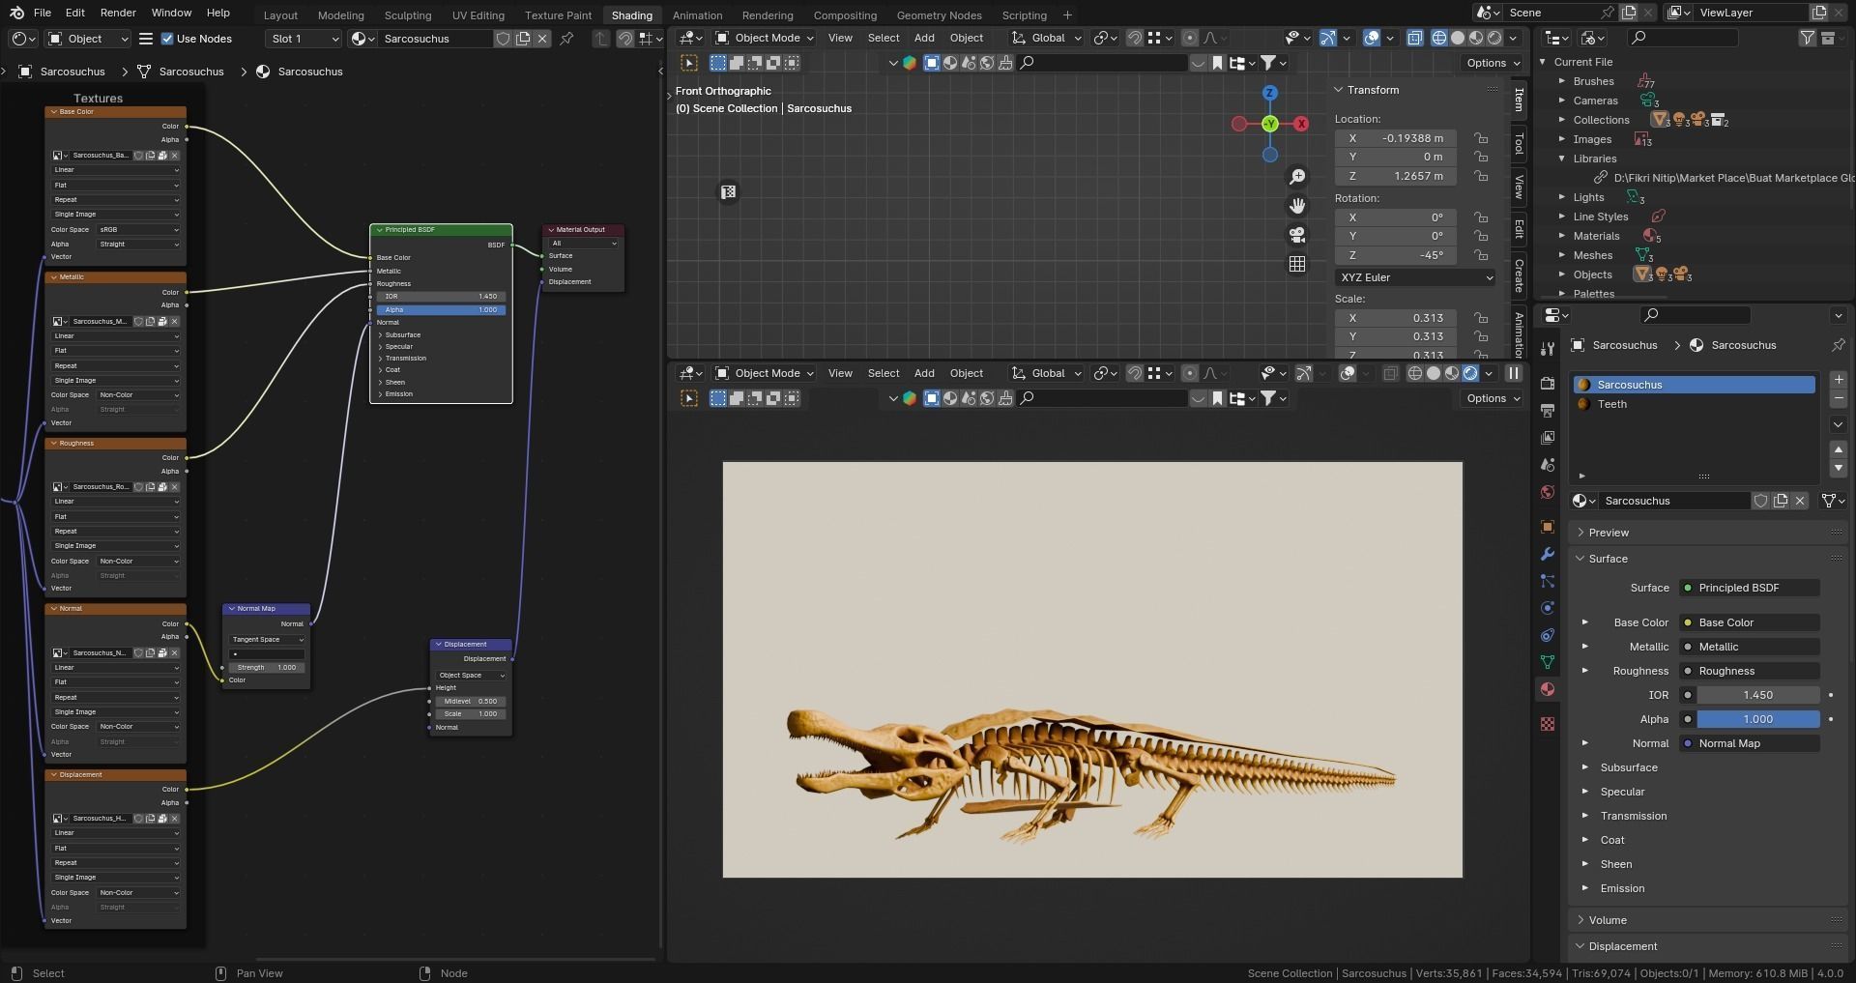Toggle fake user shield in Properties
1856x983 pixels.
tap(1760, 501)
